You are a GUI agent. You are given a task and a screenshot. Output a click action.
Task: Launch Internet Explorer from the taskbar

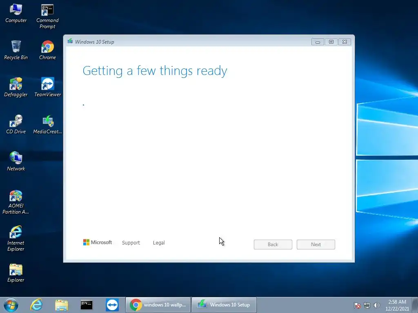coord(36,305)
